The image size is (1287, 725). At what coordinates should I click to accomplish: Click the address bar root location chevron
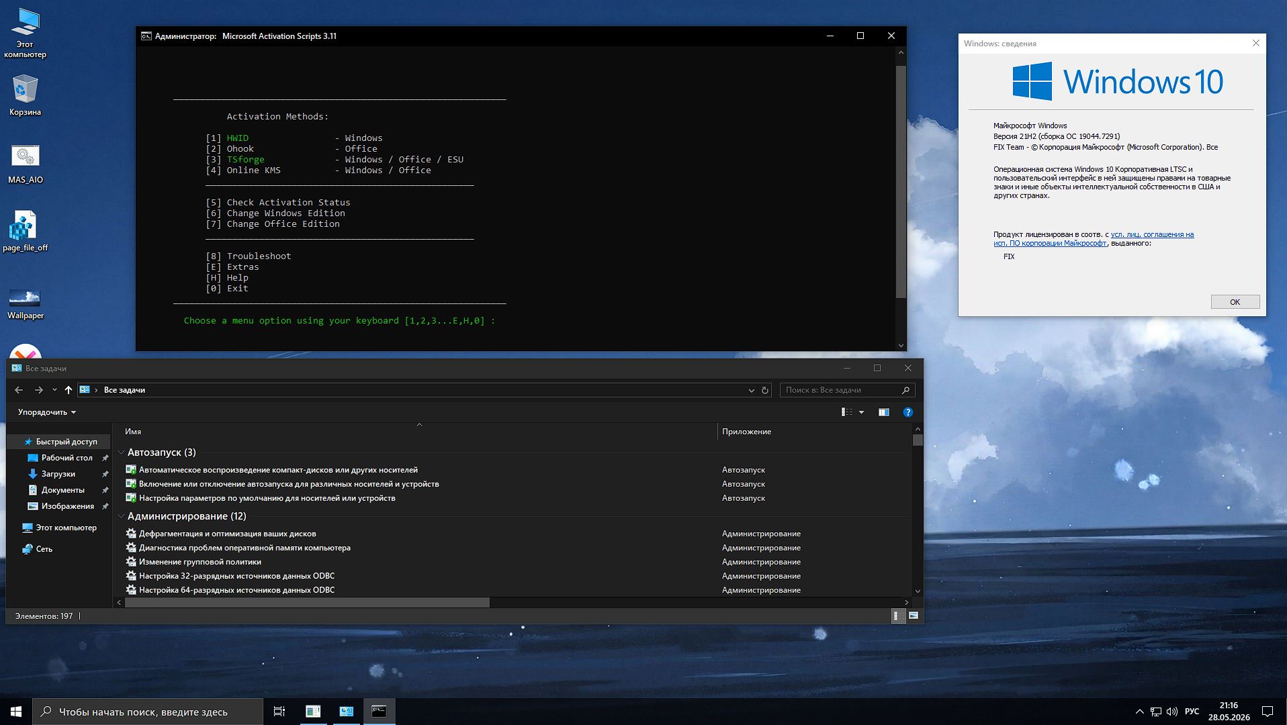pyautogui.click(x=96, y=390)
